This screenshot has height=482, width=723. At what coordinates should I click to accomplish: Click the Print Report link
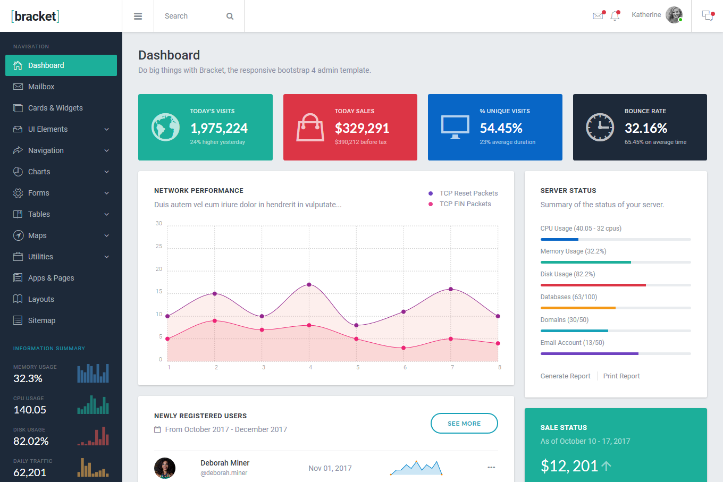click(x=621, y=376)
